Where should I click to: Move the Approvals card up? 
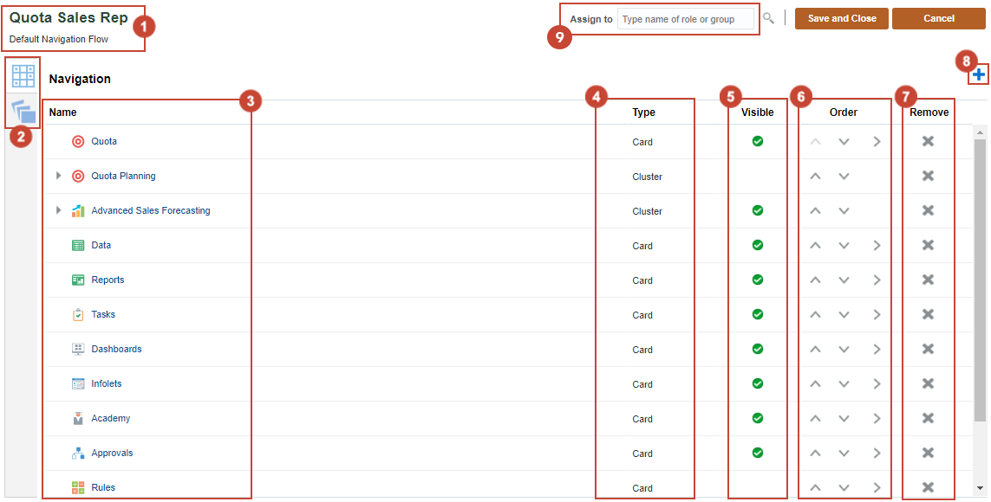(x=815, y=453)
